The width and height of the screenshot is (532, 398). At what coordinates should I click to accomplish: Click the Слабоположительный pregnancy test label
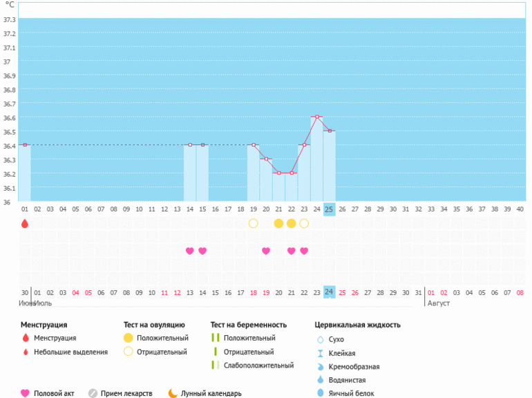(254, 365)
